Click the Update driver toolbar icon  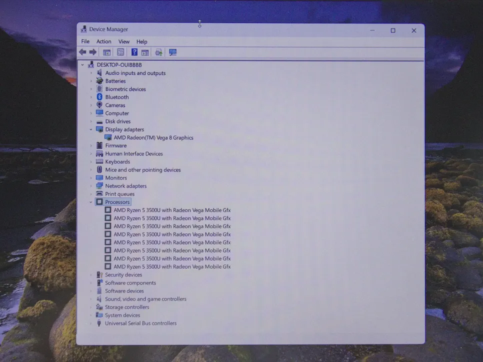coord(158,52)
